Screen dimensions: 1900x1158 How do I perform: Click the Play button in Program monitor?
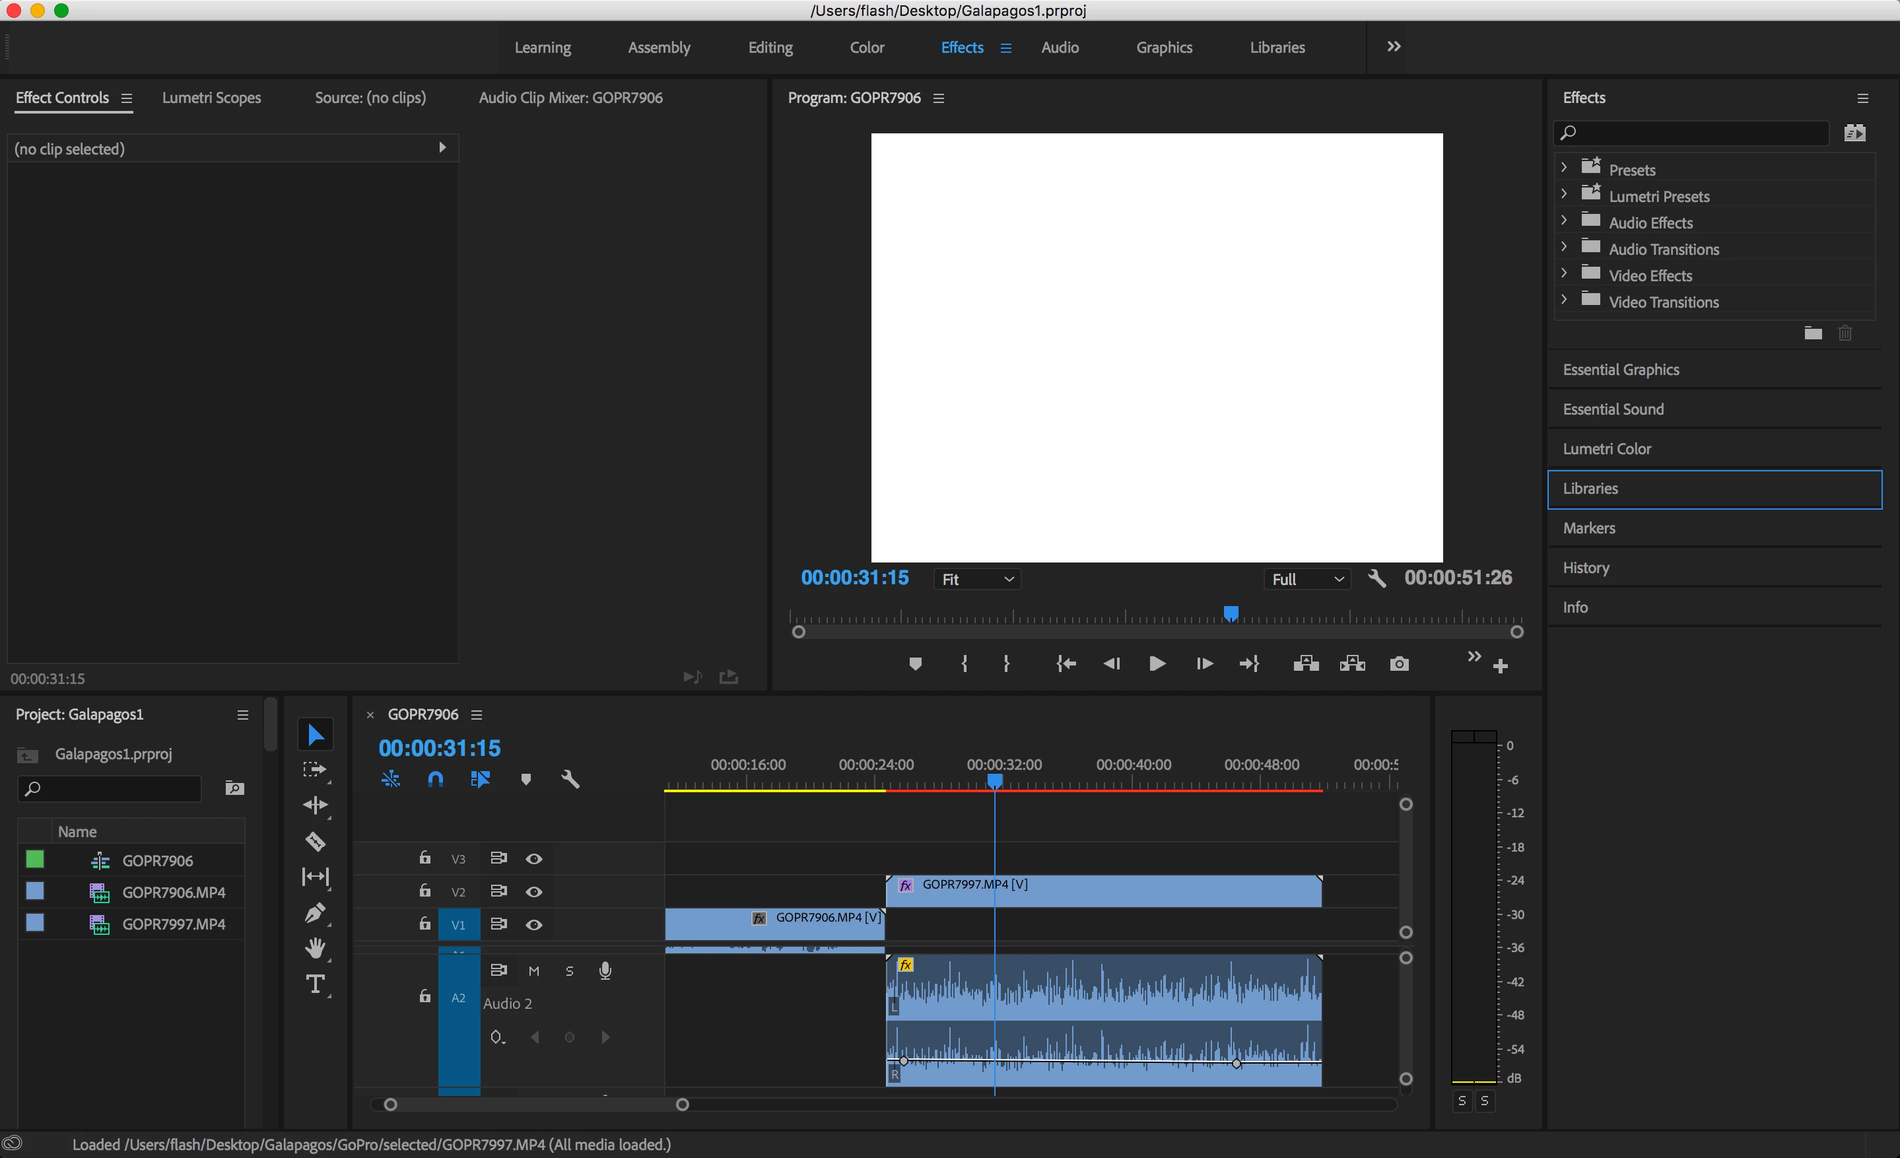pos(1157,664)
